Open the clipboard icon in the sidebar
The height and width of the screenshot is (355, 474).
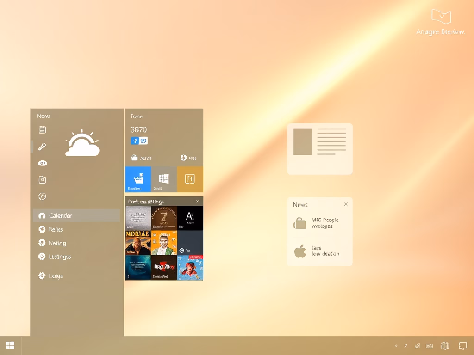pyautogui.click(x=43, y=179)
